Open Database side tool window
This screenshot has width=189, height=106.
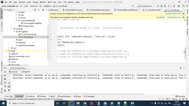[188, 21]
